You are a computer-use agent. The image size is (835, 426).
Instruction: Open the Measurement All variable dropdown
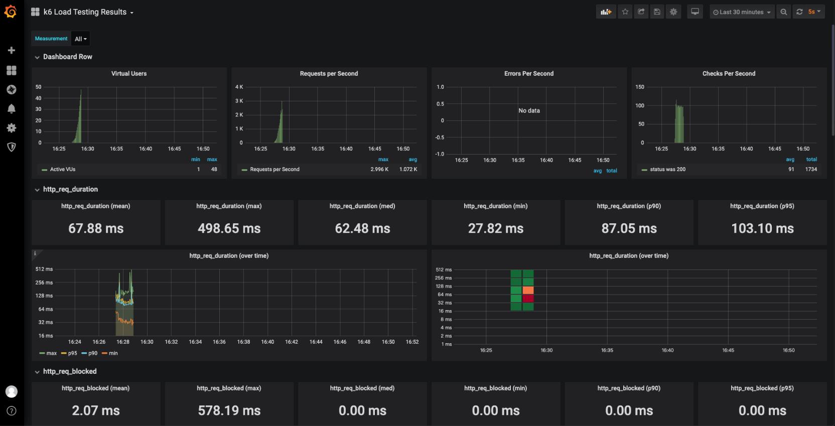[x=81, y=39]
